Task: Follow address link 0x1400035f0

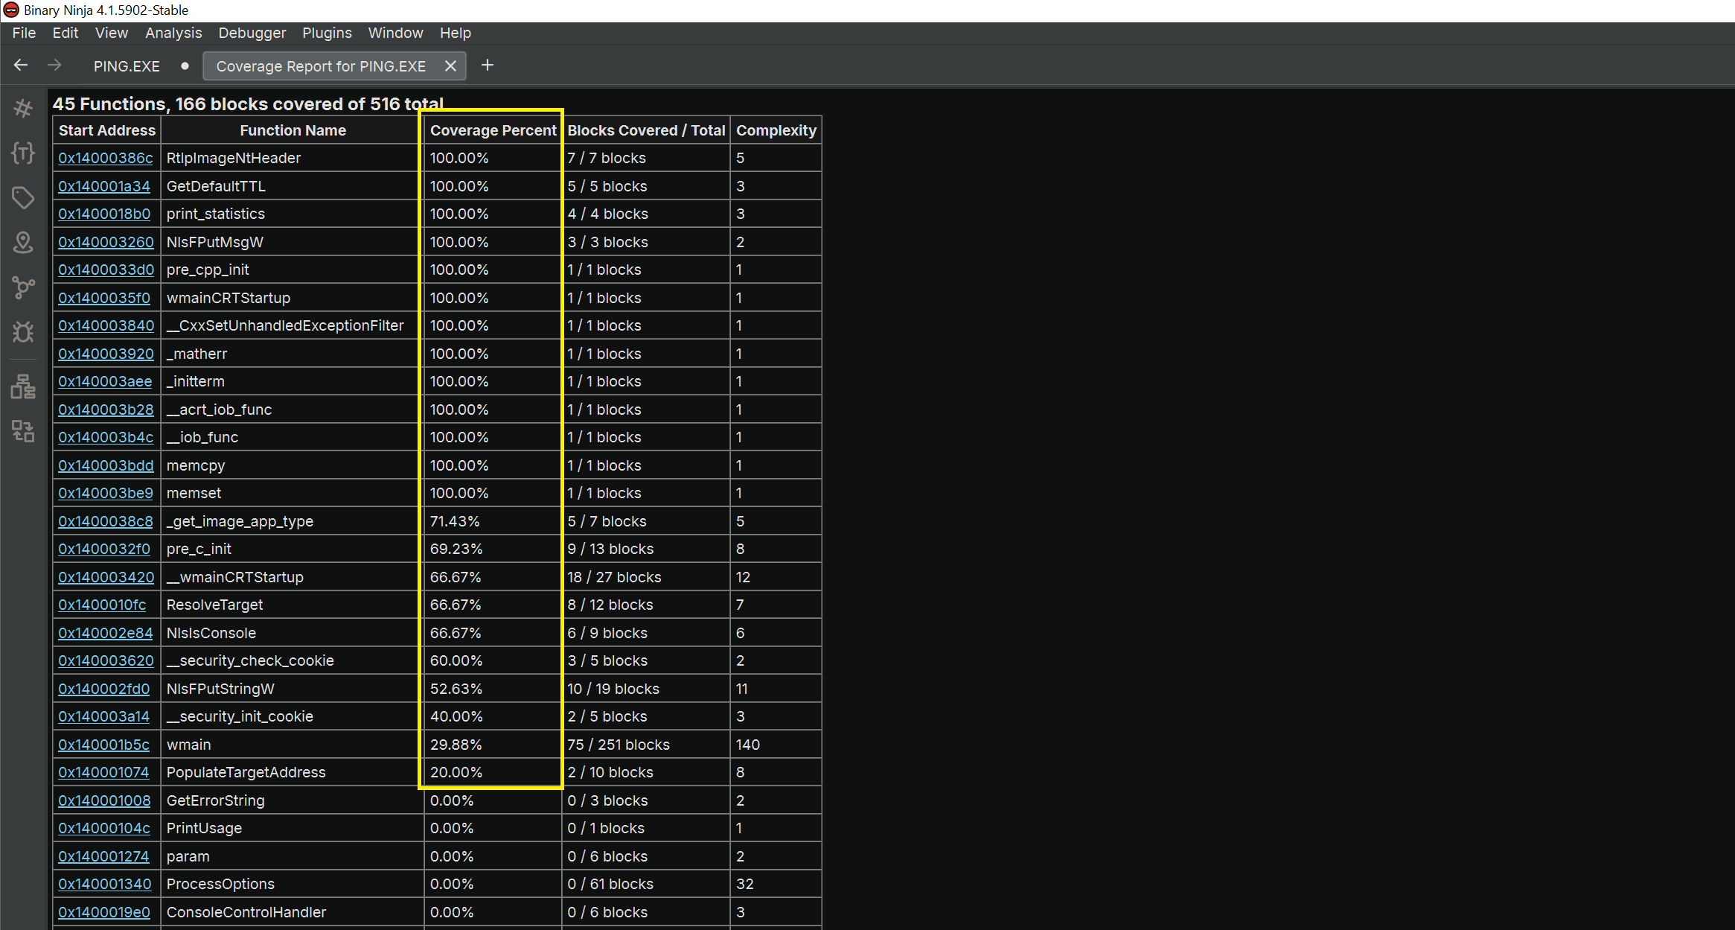Action: coord(104,298)
